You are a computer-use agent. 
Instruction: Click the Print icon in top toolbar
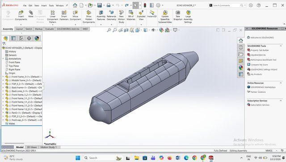coord(109,5)
